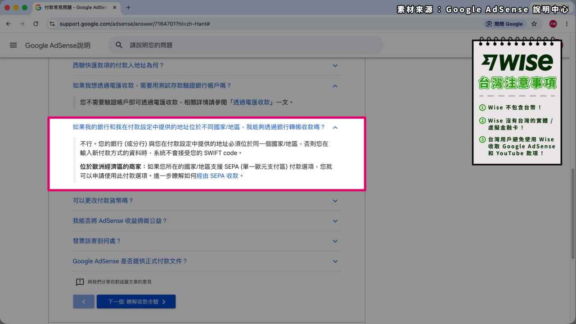Open question 可以更改付款貨幣嗎？
This screenshot has width=576, height=324.
[103, 201]
